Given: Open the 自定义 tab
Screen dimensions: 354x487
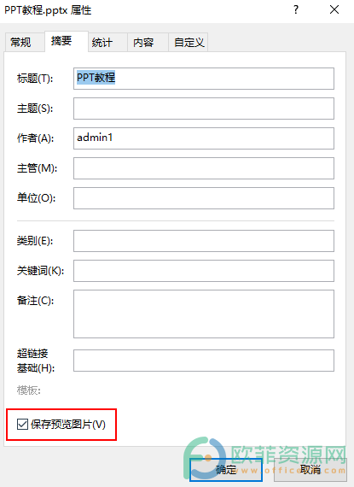Looking at the screenshot, I should pos(189,42).
